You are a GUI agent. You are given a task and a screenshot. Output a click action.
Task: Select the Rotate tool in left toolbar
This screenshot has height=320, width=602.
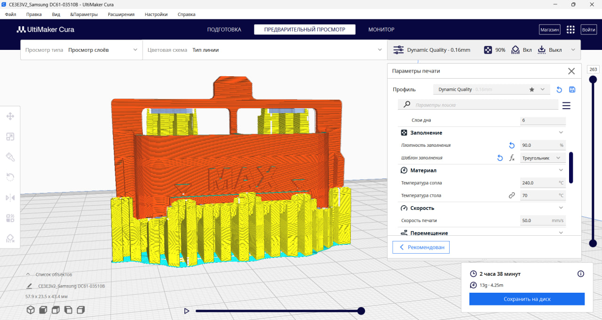[10, 177]
